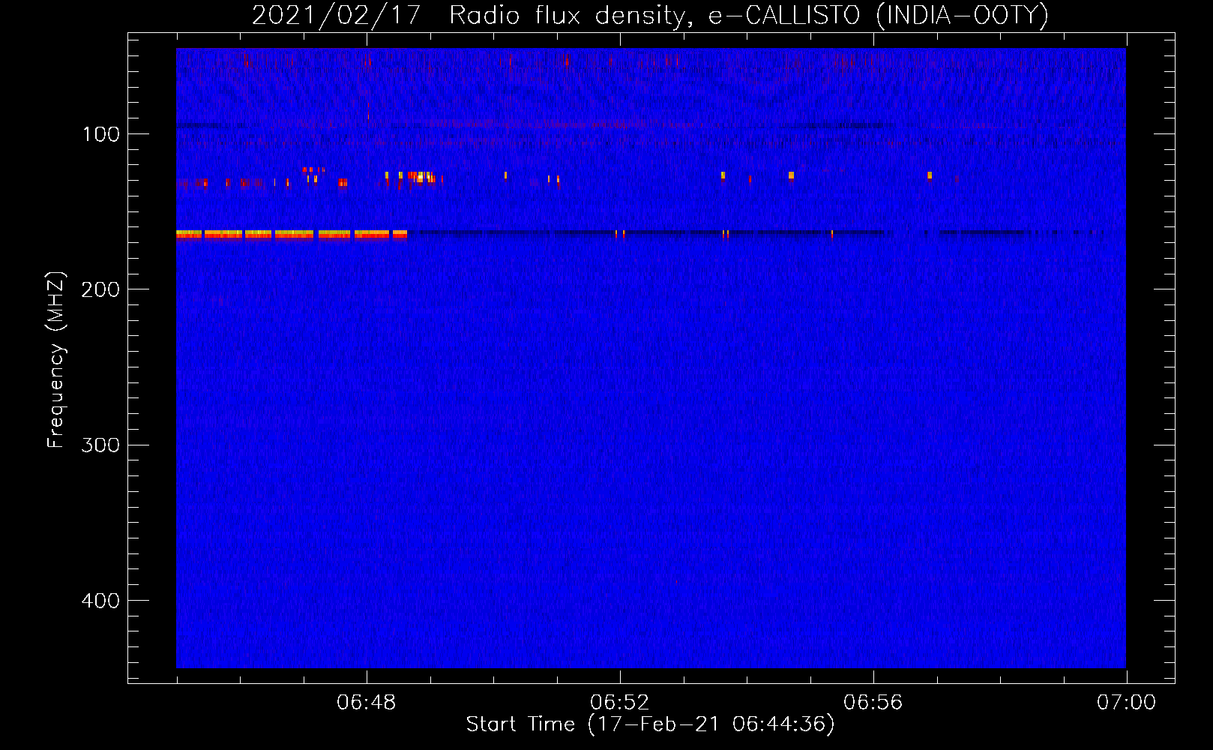
Task: Click the '07:00' time tick label
Action: click(1126, 703)
